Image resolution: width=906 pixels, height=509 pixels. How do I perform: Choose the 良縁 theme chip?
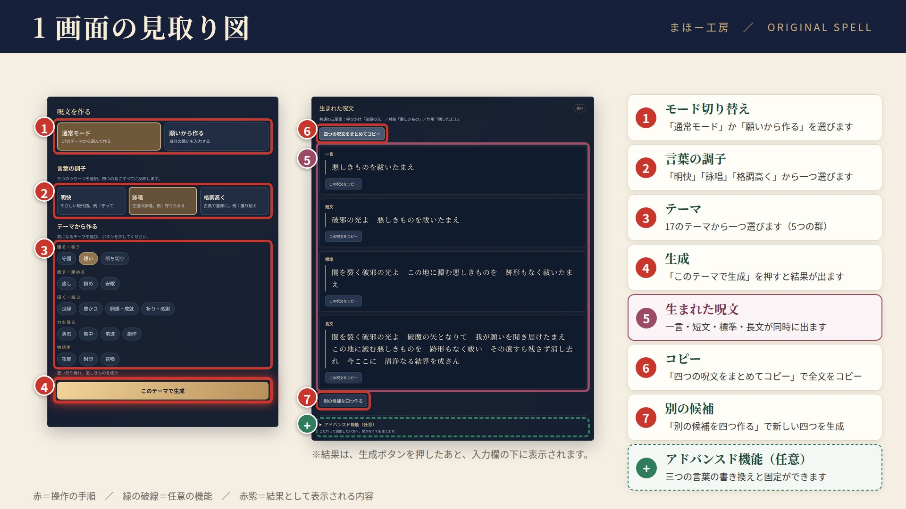(67, 309)
